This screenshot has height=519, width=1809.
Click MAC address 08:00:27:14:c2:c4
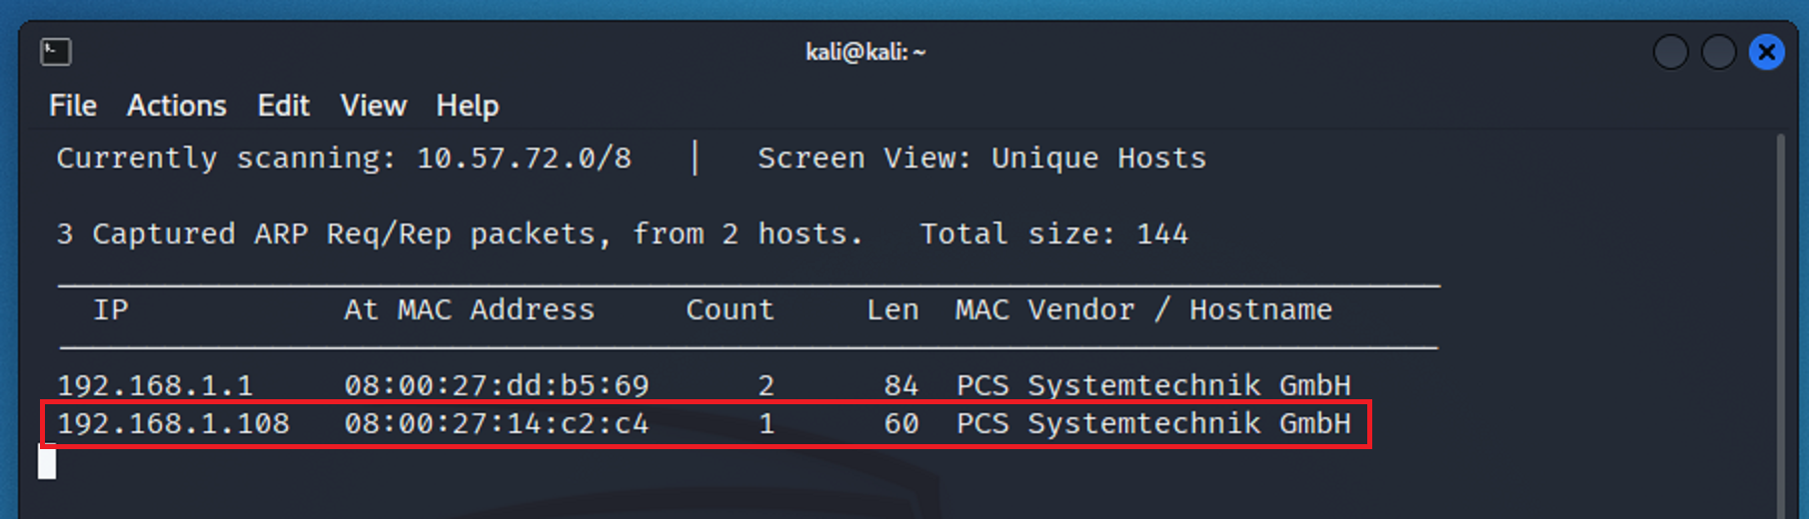click(496, 424)
